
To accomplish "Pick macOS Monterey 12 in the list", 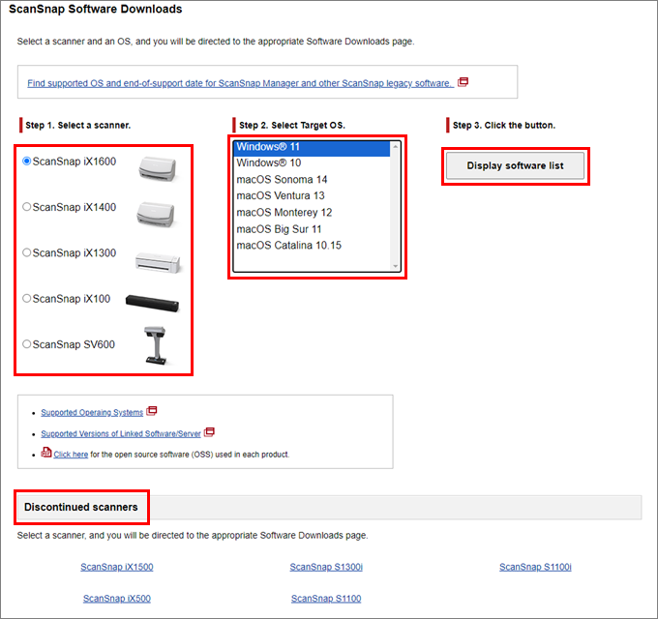I will 312,213.
